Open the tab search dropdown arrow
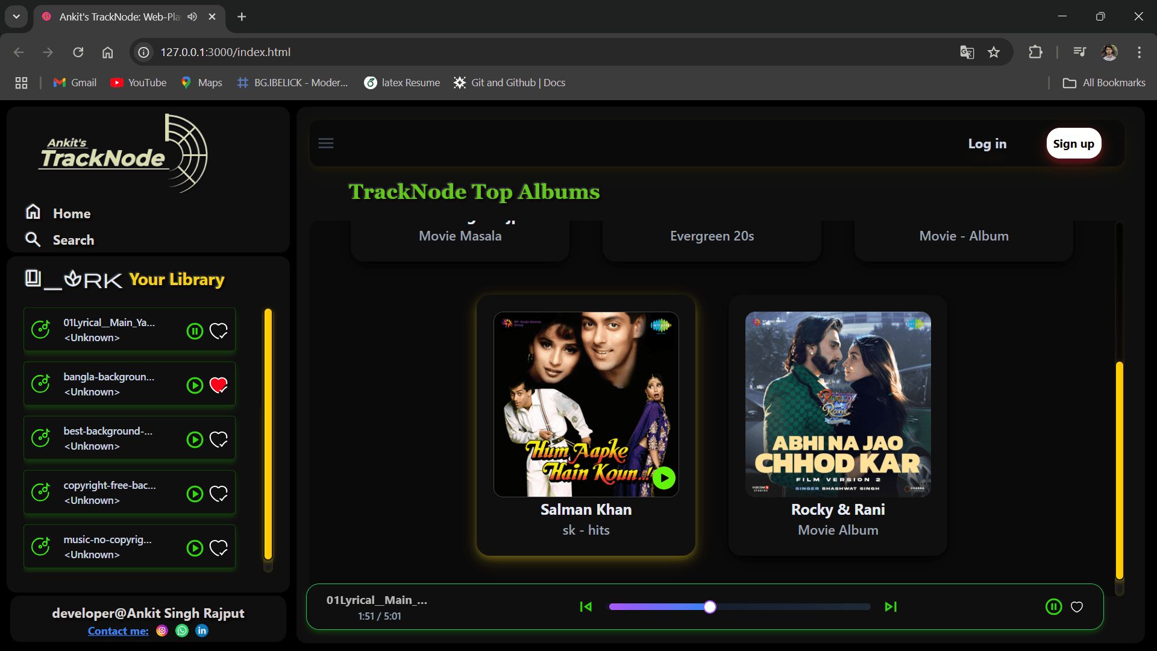Viewport: 1157px width, 651px height. tap(16, 17)
